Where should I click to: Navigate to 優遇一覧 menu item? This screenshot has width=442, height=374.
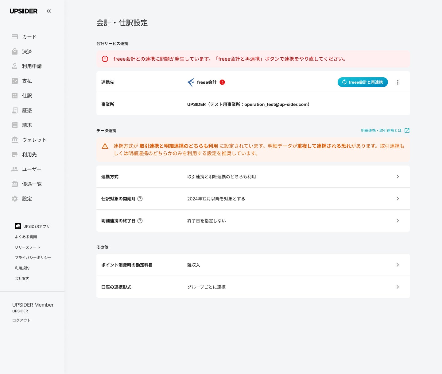pyautogui.click(x=32, y=184)
